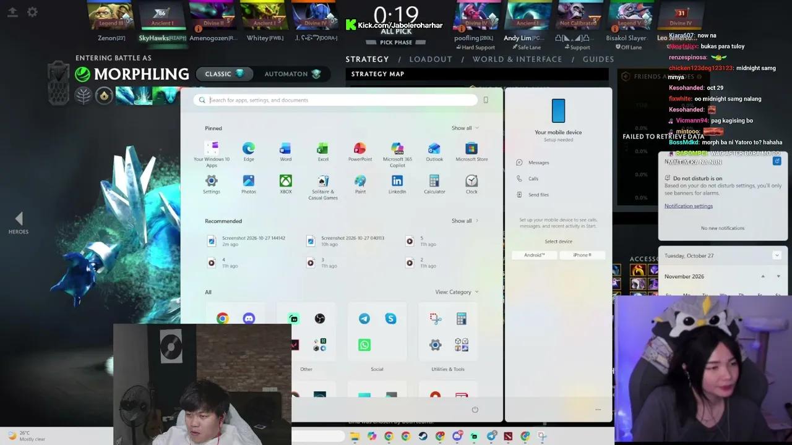This screenshot has width=792, height=445.
Task: Choose Android as mobile device
Action: [x=535, y=255]
